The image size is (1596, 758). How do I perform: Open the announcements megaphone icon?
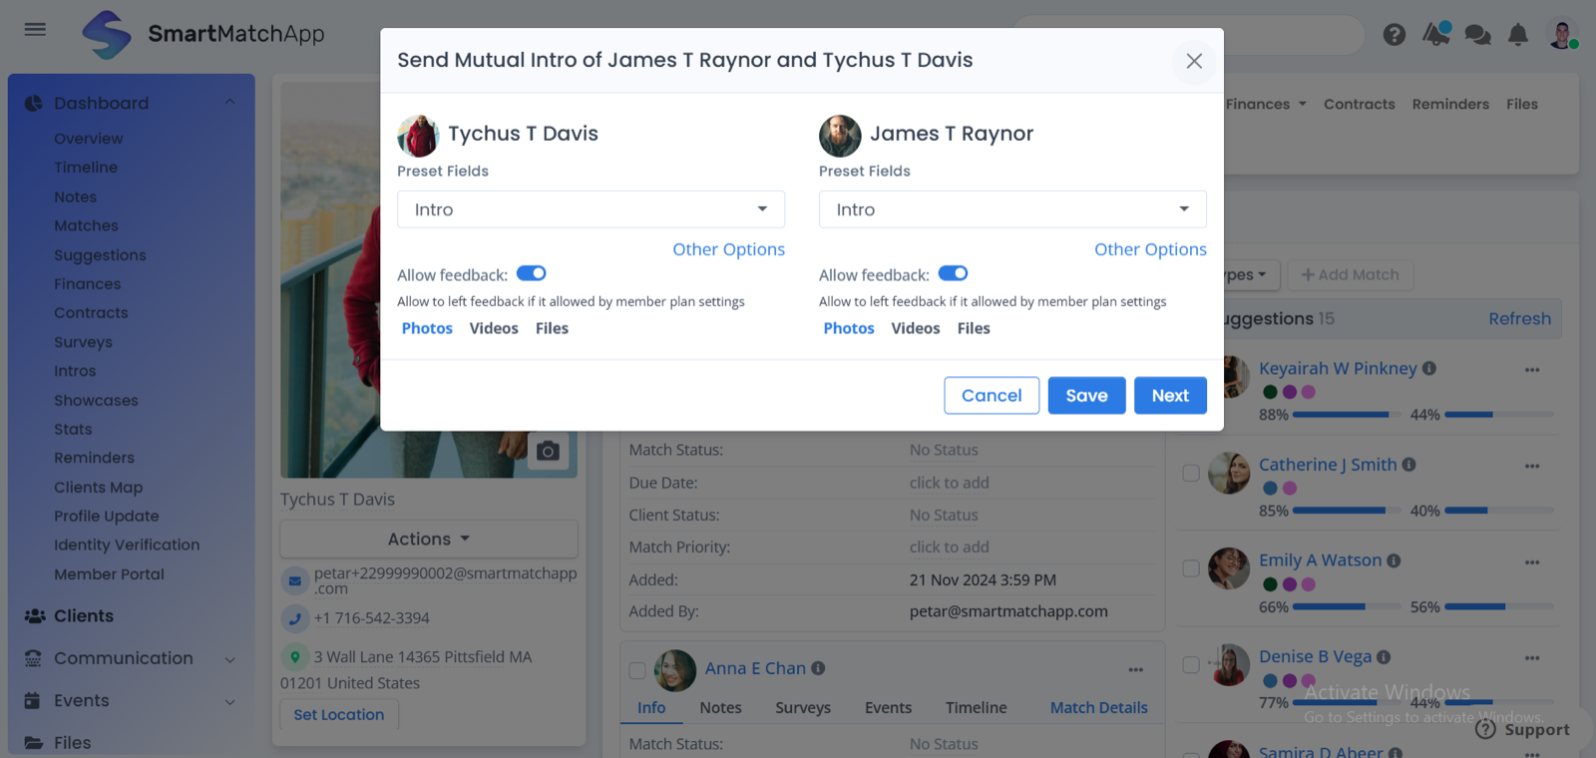point(1436,34)
